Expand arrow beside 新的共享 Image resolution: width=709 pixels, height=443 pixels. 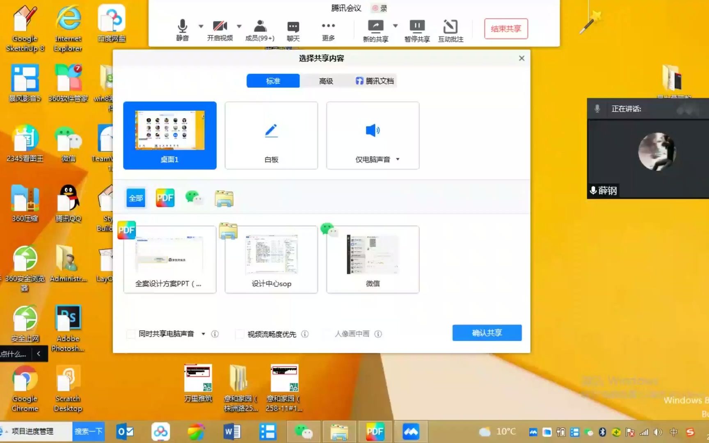click(x=395, y=26)
